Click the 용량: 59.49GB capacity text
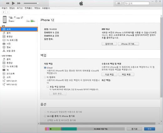 tap(50, 29)
